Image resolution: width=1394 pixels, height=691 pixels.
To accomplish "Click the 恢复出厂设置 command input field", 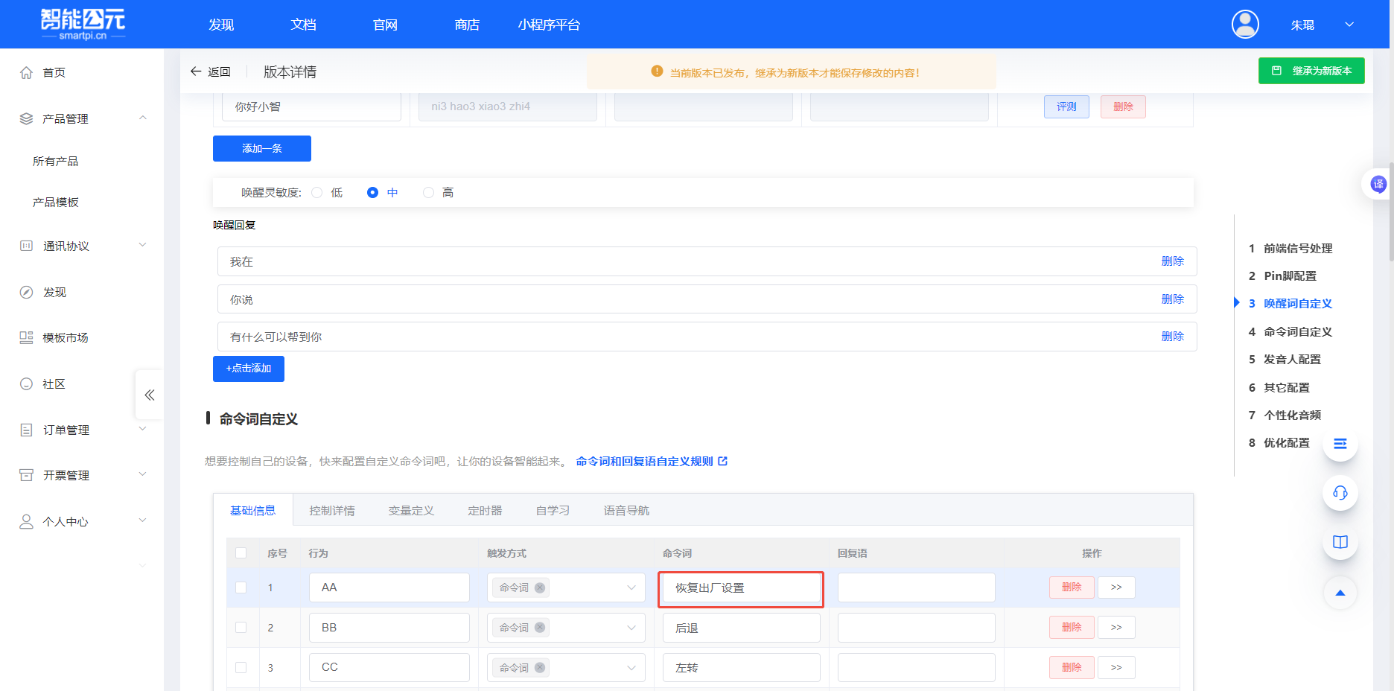I will pos(740,587).
